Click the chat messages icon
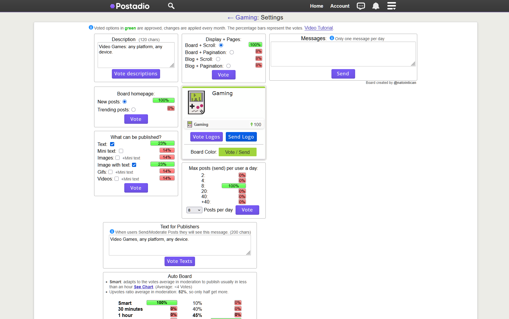The image size is (509, 319). pyautogui.click(x=361, y=6)
